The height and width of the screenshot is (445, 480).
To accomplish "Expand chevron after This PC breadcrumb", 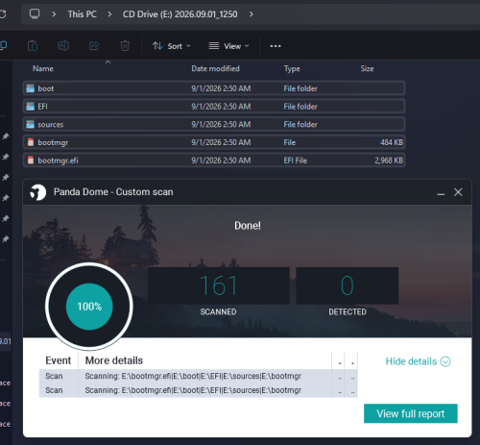I will (x=109, y=14).
